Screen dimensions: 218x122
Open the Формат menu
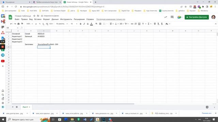coord(46,19)
